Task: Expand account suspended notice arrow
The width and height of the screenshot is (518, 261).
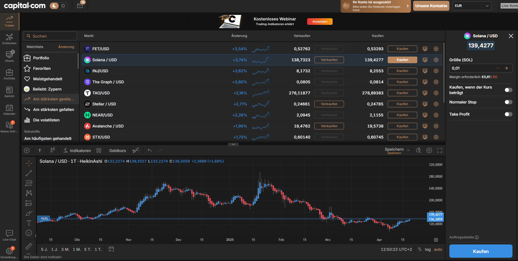Action: pos(408,6)
